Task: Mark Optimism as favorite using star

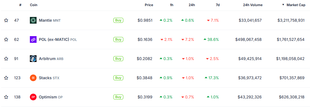Action: click(6, 97)
